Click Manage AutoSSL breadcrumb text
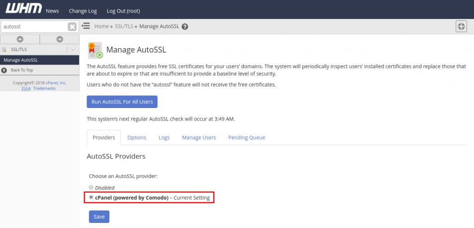This screenshot has height=228, width=474. (x=159, y=26)
